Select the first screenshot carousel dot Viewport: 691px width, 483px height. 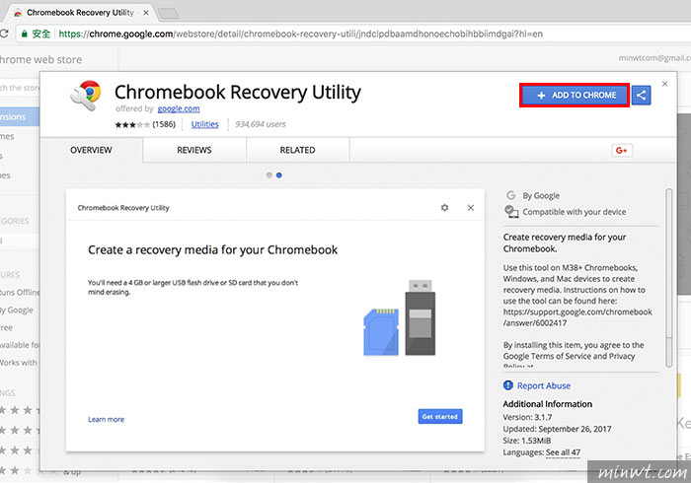click(x=269, y=175)
